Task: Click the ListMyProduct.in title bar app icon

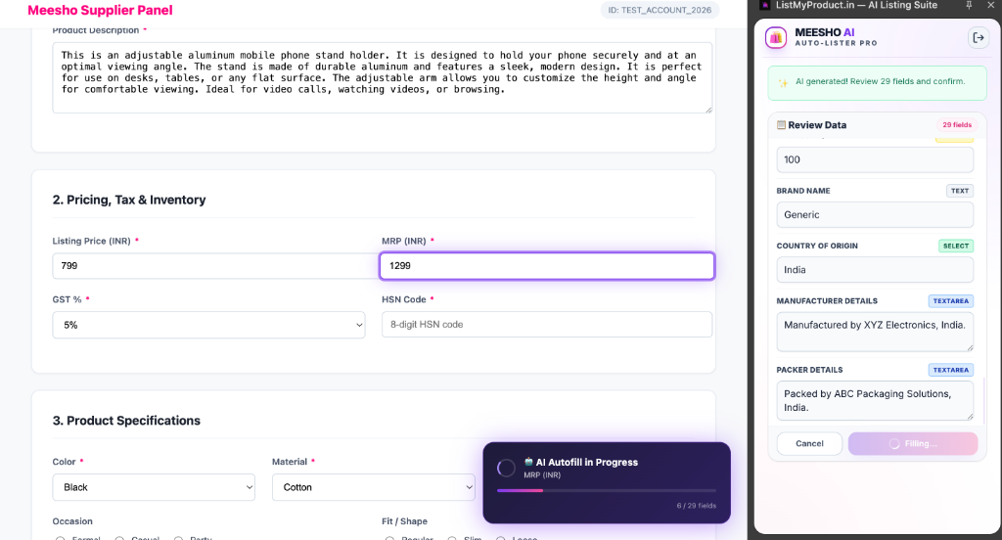Action: (765, 5)
